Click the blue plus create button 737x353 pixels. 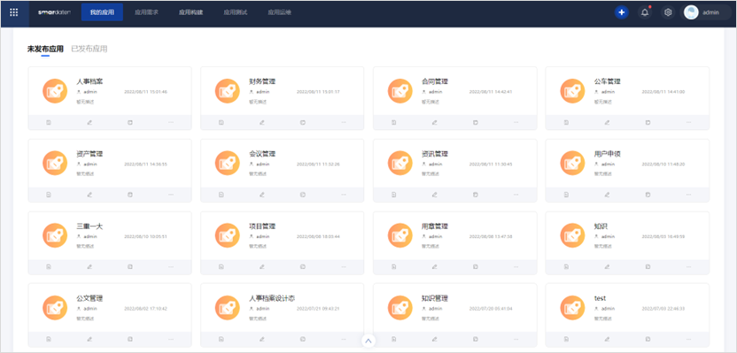(x=621, y=12)
